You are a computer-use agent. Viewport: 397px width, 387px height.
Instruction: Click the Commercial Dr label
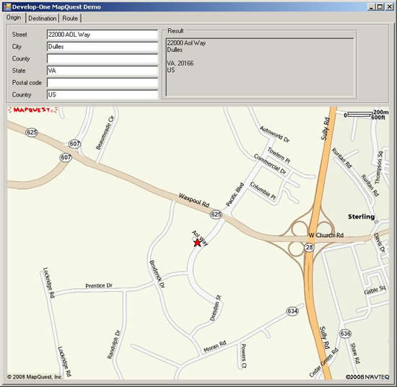tap(270, 164)
